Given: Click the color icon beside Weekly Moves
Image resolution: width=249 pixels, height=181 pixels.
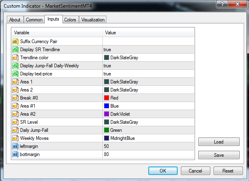Looking at the screenshot, I should 15,138.
